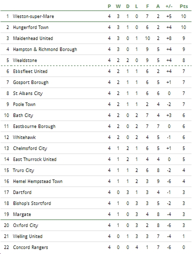This screenshot has height=254, width=195.
Task: Open Bath City team page
Action: coord(23,115)
